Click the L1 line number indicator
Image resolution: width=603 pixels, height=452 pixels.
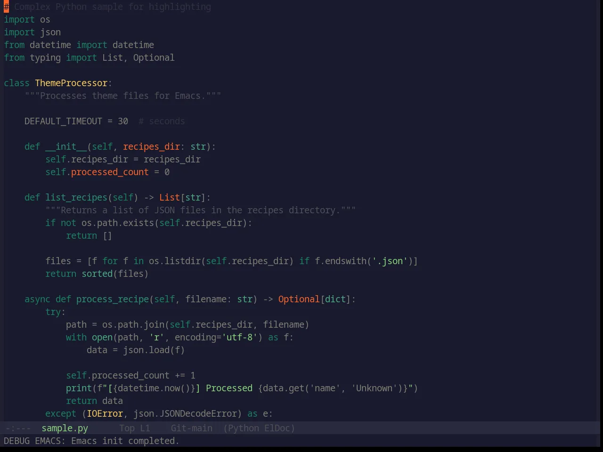coord(145,428)
